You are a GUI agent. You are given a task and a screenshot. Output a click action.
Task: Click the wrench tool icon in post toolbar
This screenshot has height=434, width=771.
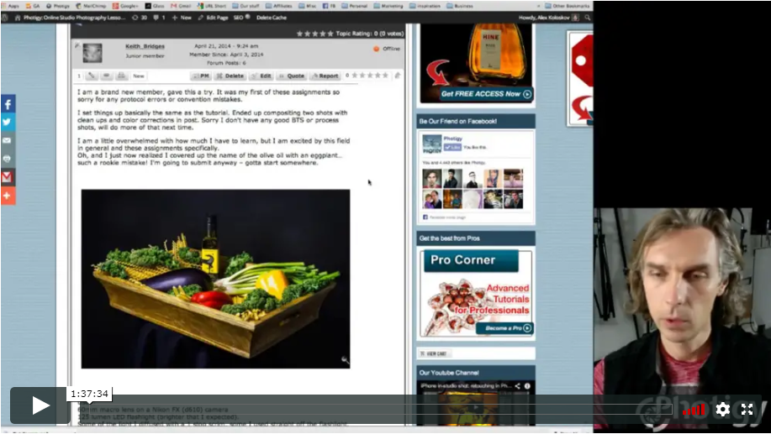(92, 76)
